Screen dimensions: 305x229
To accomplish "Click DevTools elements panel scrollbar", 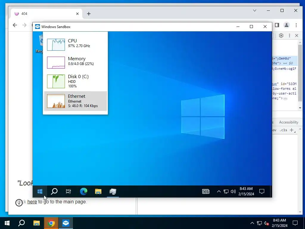I will coord(300,73).
